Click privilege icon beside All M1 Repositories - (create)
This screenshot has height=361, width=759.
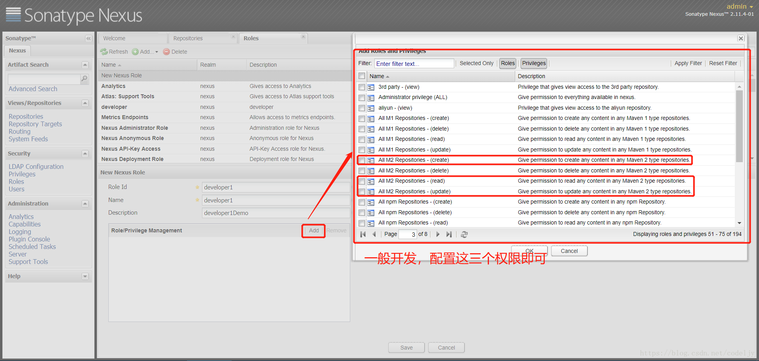tap(371, 119)
